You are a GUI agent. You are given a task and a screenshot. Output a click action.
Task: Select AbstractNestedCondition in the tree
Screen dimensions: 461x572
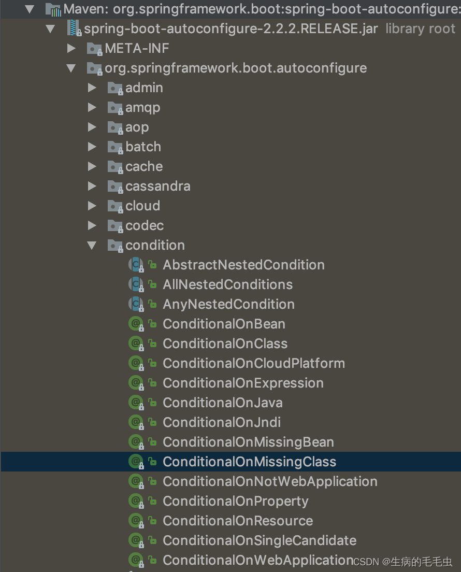(243, 265)
